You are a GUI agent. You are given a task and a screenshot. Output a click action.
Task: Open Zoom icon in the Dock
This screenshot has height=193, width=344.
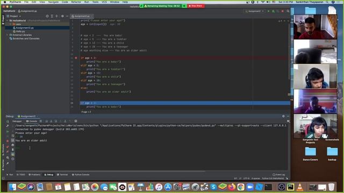click(250, 187)
